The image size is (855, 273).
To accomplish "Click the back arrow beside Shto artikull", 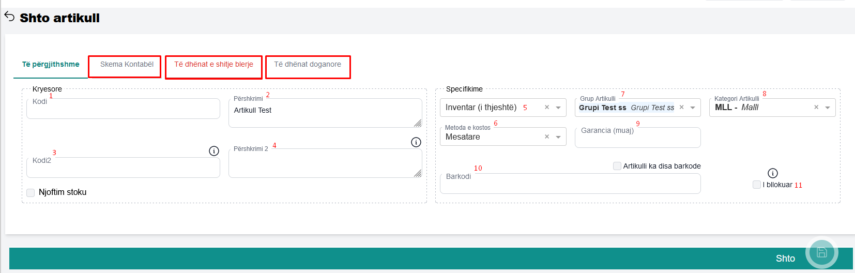I will [x=9, y=17].
